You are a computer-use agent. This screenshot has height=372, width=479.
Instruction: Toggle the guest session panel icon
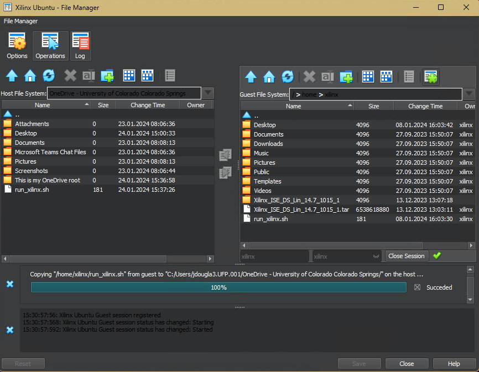coord(431,77)
